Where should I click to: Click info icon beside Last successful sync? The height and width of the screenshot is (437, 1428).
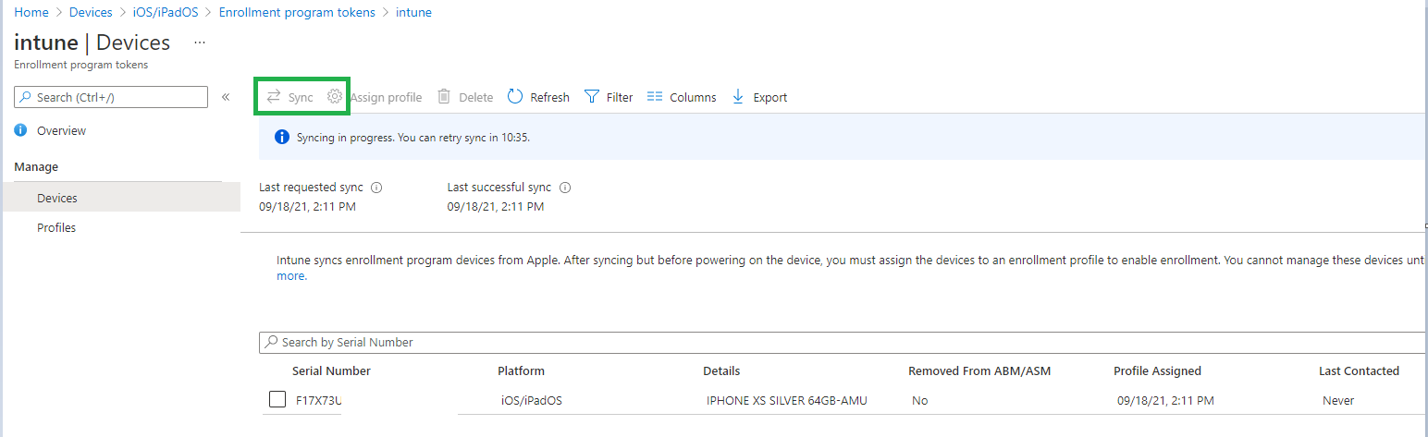click(565, 188)
